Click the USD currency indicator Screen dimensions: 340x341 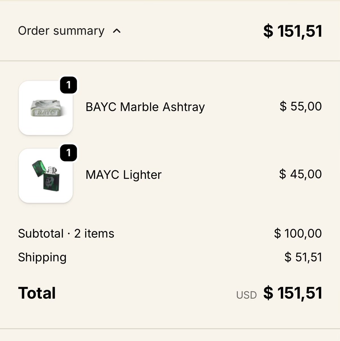pyautogui.click(x=246, y=295)
